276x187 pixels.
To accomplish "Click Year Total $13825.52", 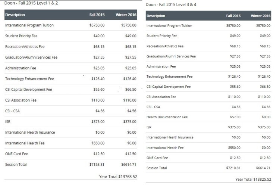I will click(x=253, y=180).
